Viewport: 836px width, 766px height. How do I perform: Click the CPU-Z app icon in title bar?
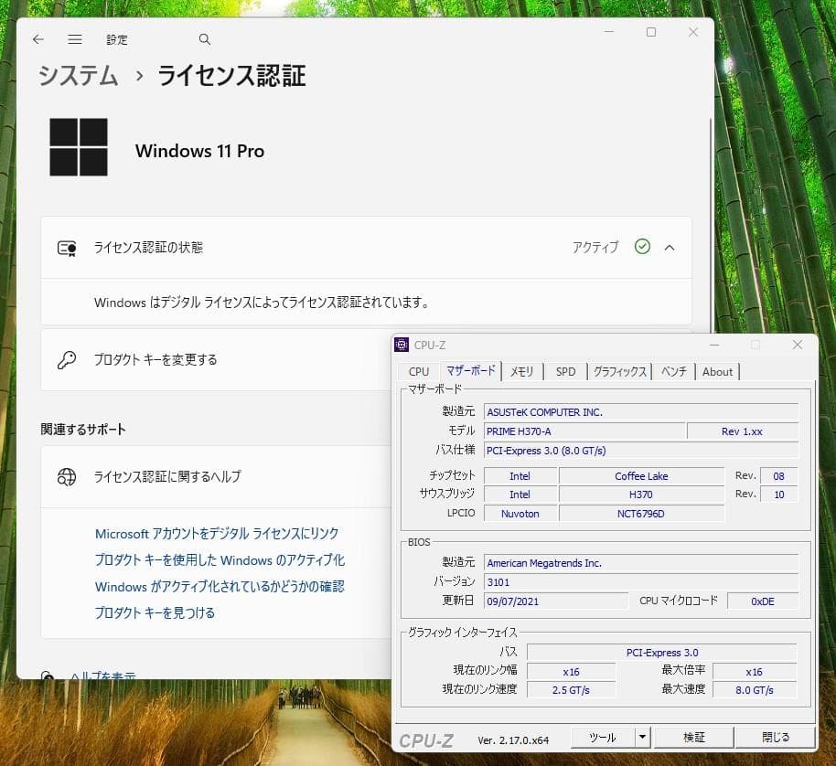[401, 345]
